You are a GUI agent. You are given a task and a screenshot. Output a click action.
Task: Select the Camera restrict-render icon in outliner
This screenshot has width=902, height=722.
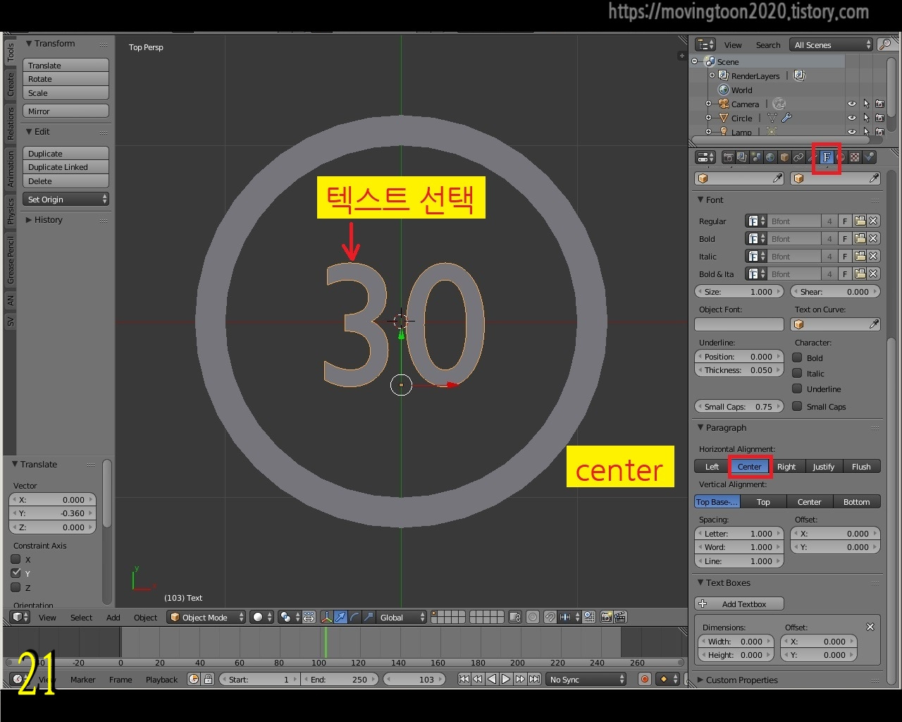point(879,104)
